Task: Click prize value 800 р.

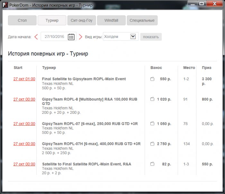Action: click(207, 99)
